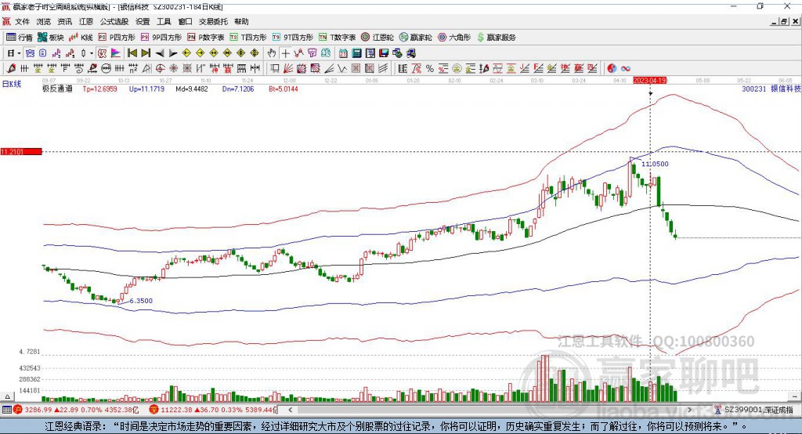Image resolution: width=802 pixels, height=434 pixels.
Task: Click the 11.0500 high price annotation
Action: (655, 164)
